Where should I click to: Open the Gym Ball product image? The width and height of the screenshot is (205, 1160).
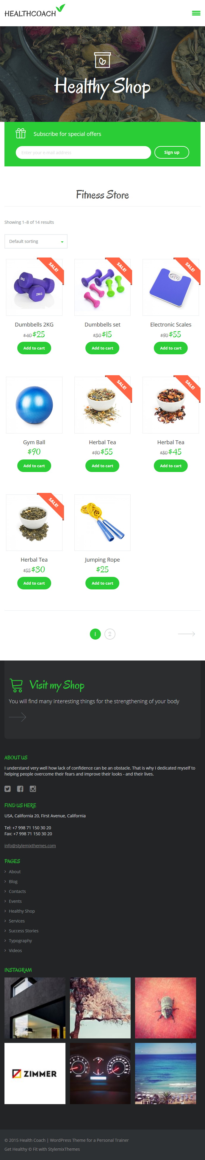[x=34, y=405]
